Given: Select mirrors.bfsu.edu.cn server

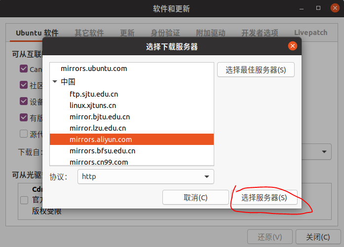Looking at the screenshot, I should point(132,151).
